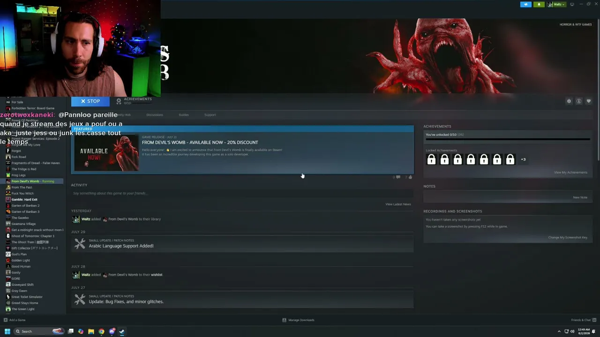
Task: Click the Gray Dawn game icon
Action: click(x=8, y=291)
